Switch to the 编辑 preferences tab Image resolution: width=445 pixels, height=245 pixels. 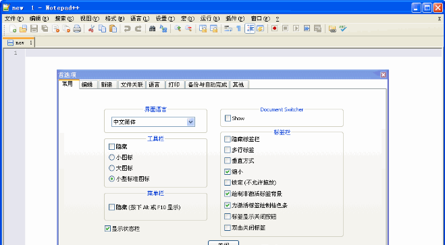(x=88, y=85)
